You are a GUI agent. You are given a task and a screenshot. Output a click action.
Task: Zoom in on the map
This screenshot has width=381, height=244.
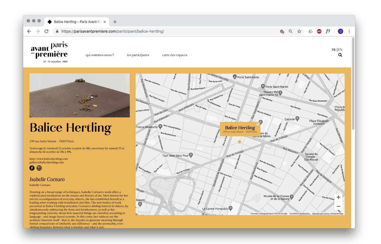point(338,197)
